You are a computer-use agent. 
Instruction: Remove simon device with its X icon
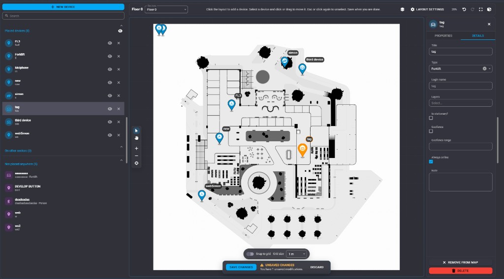click(x=119, y=96)
